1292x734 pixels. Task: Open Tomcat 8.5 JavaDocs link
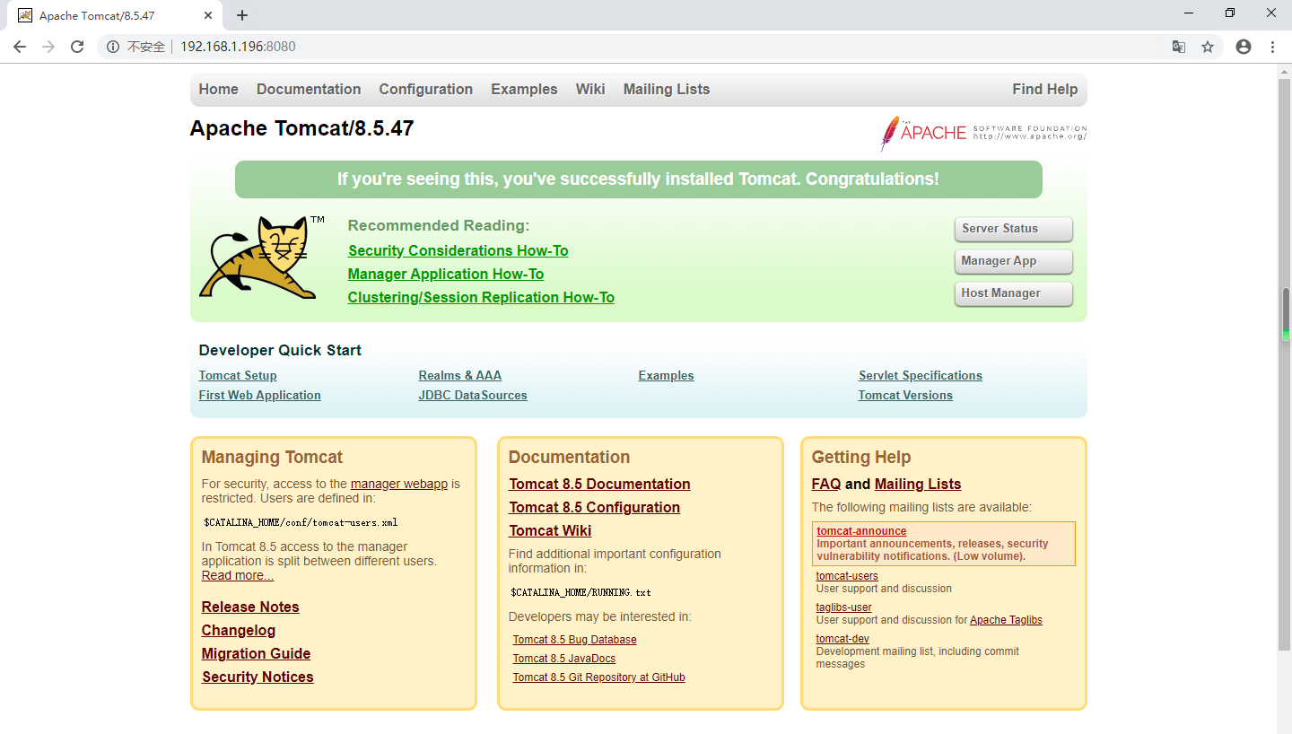pyautogui.click(x=564, y=659)
